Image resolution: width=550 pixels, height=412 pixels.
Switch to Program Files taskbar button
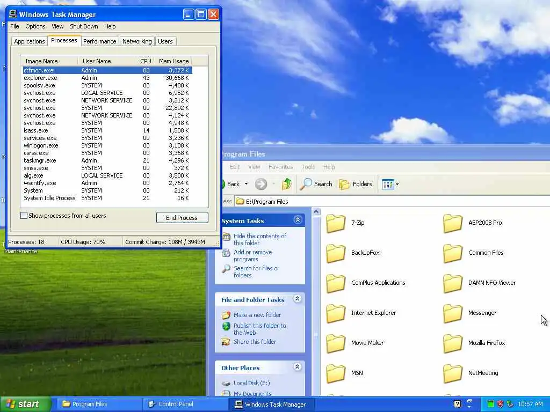pos(99,404)
